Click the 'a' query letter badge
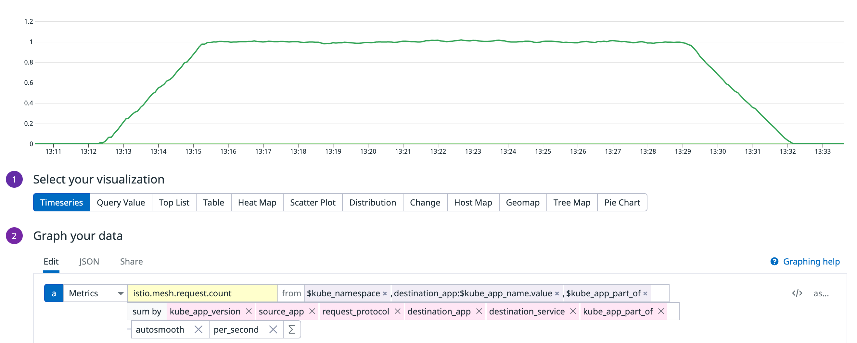The image size is (857, 343). [x=54, y=293]
